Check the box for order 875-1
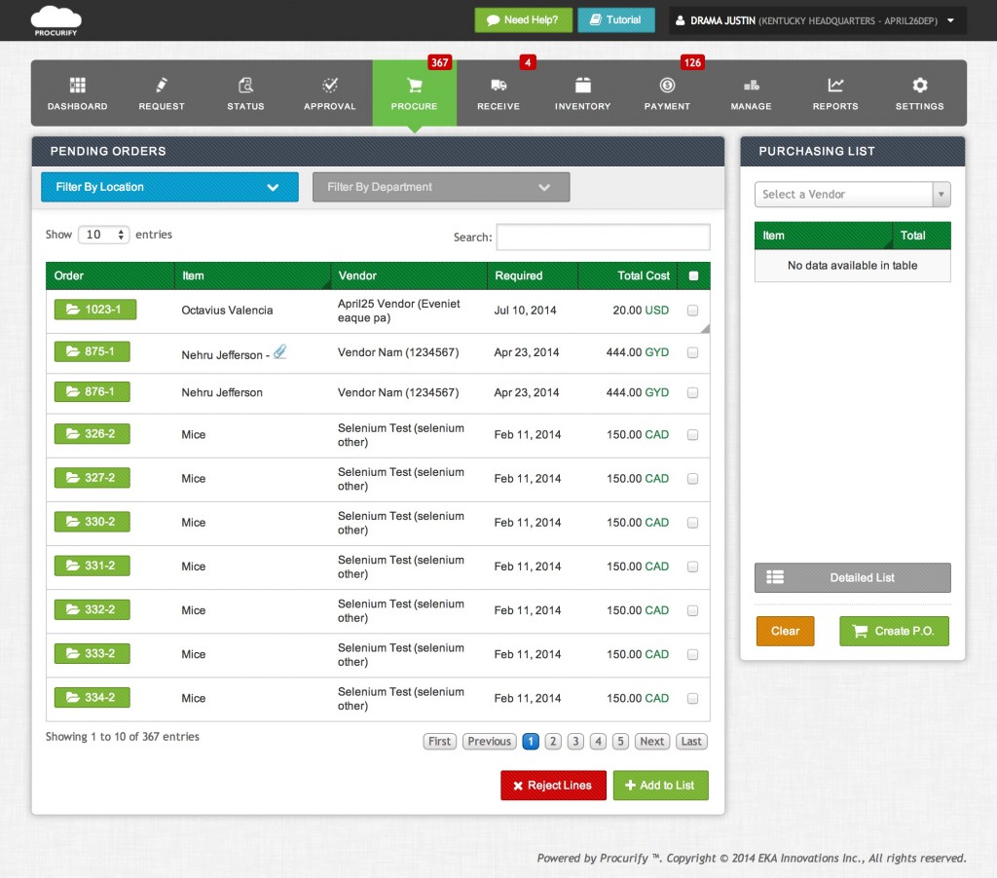The height and width of the screenshot is (878, 997). click(693, 352)
